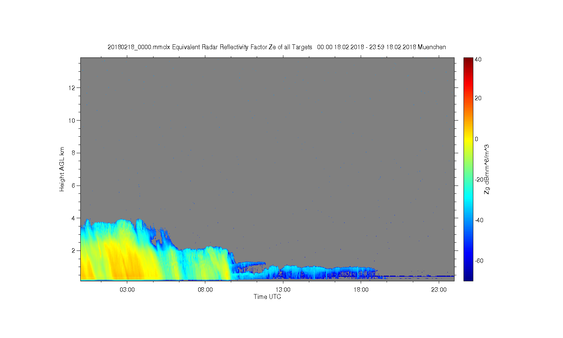Click the '18:00' time tick label
Viewport: 563px width, 338px height.
(x=361, y=290)
